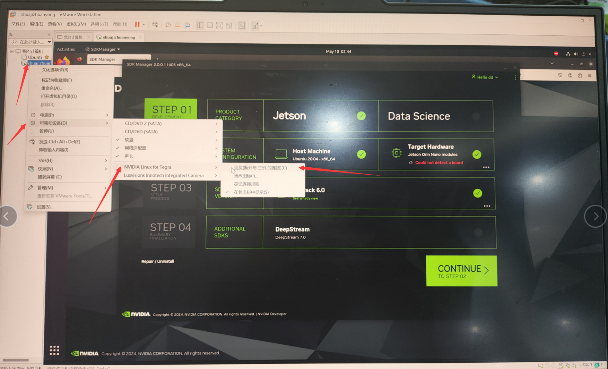Image resolution: width=608 pixels, height=369 pixels.
Task: Choose 捕获屏幕 (C) menu entry
Action: click(x=50, y=177)
